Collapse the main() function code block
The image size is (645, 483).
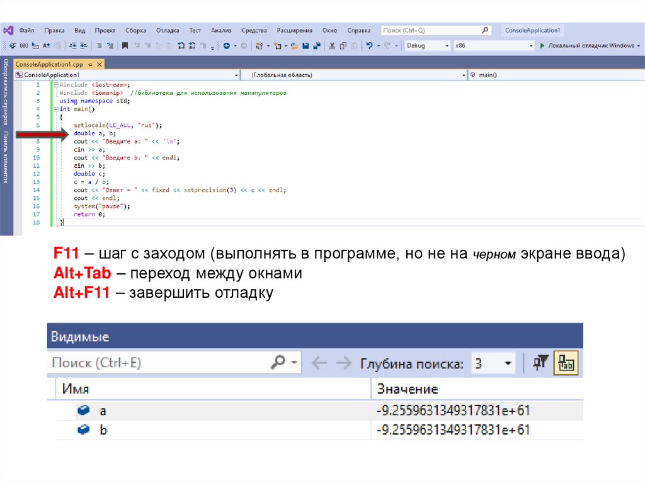(x=55, y=109)
